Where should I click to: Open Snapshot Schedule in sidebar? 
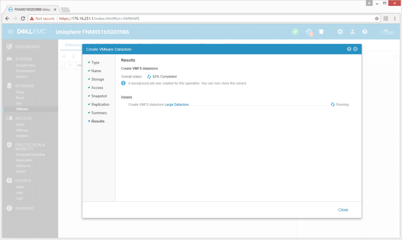tap(30, 155)
